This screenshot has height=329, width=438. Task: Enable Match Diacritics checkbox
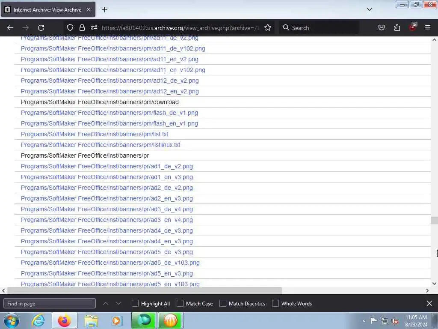pyautogui.click(x=223, y=304)
